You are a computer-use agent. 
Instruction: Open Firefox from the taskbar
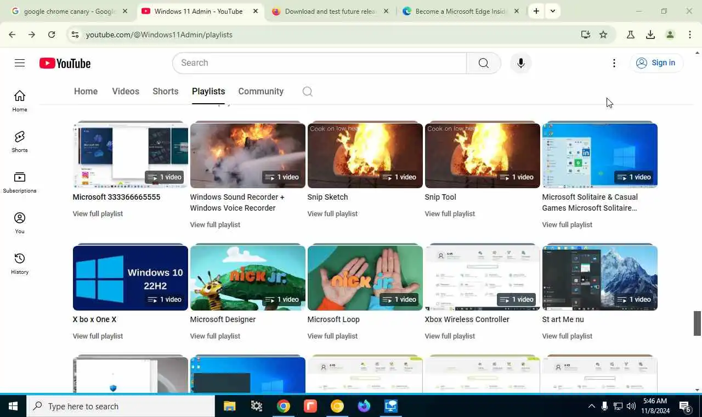(364, 406)
